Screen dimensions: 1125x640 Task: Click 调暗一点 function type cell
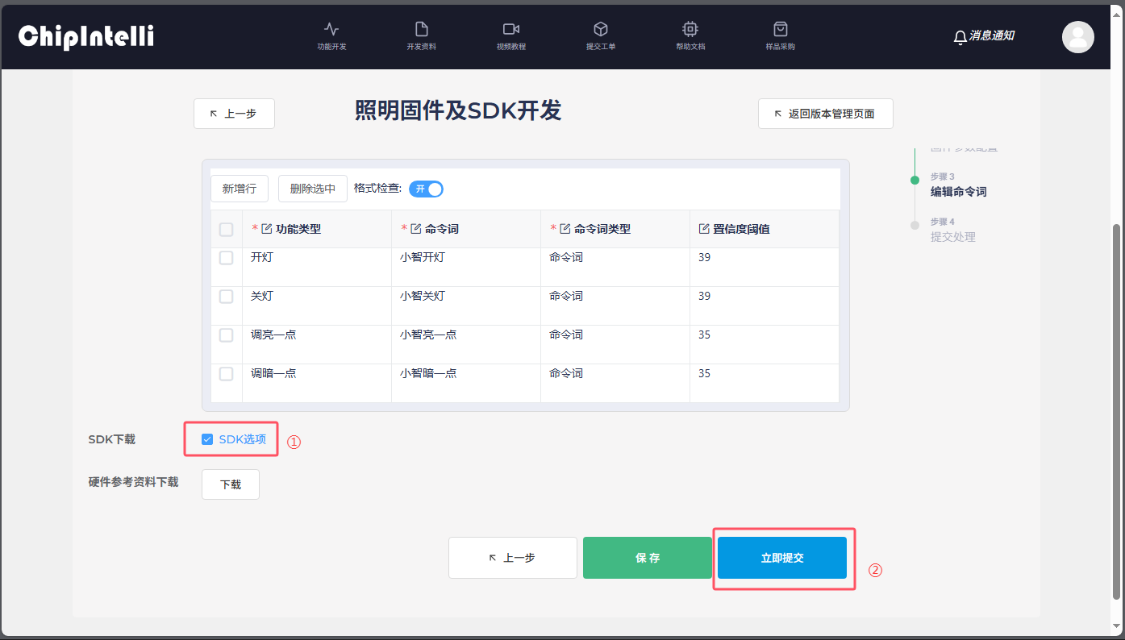317,383
